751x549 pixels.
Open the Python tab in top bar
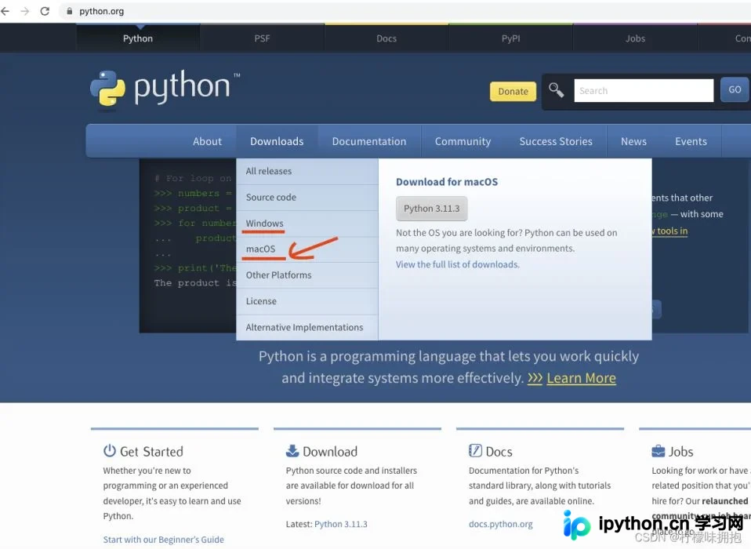pos(138,38)
